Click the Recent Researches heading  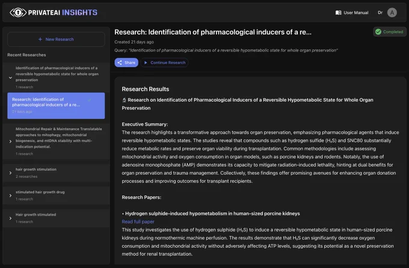pyautogui.click(x=26, y=55)
